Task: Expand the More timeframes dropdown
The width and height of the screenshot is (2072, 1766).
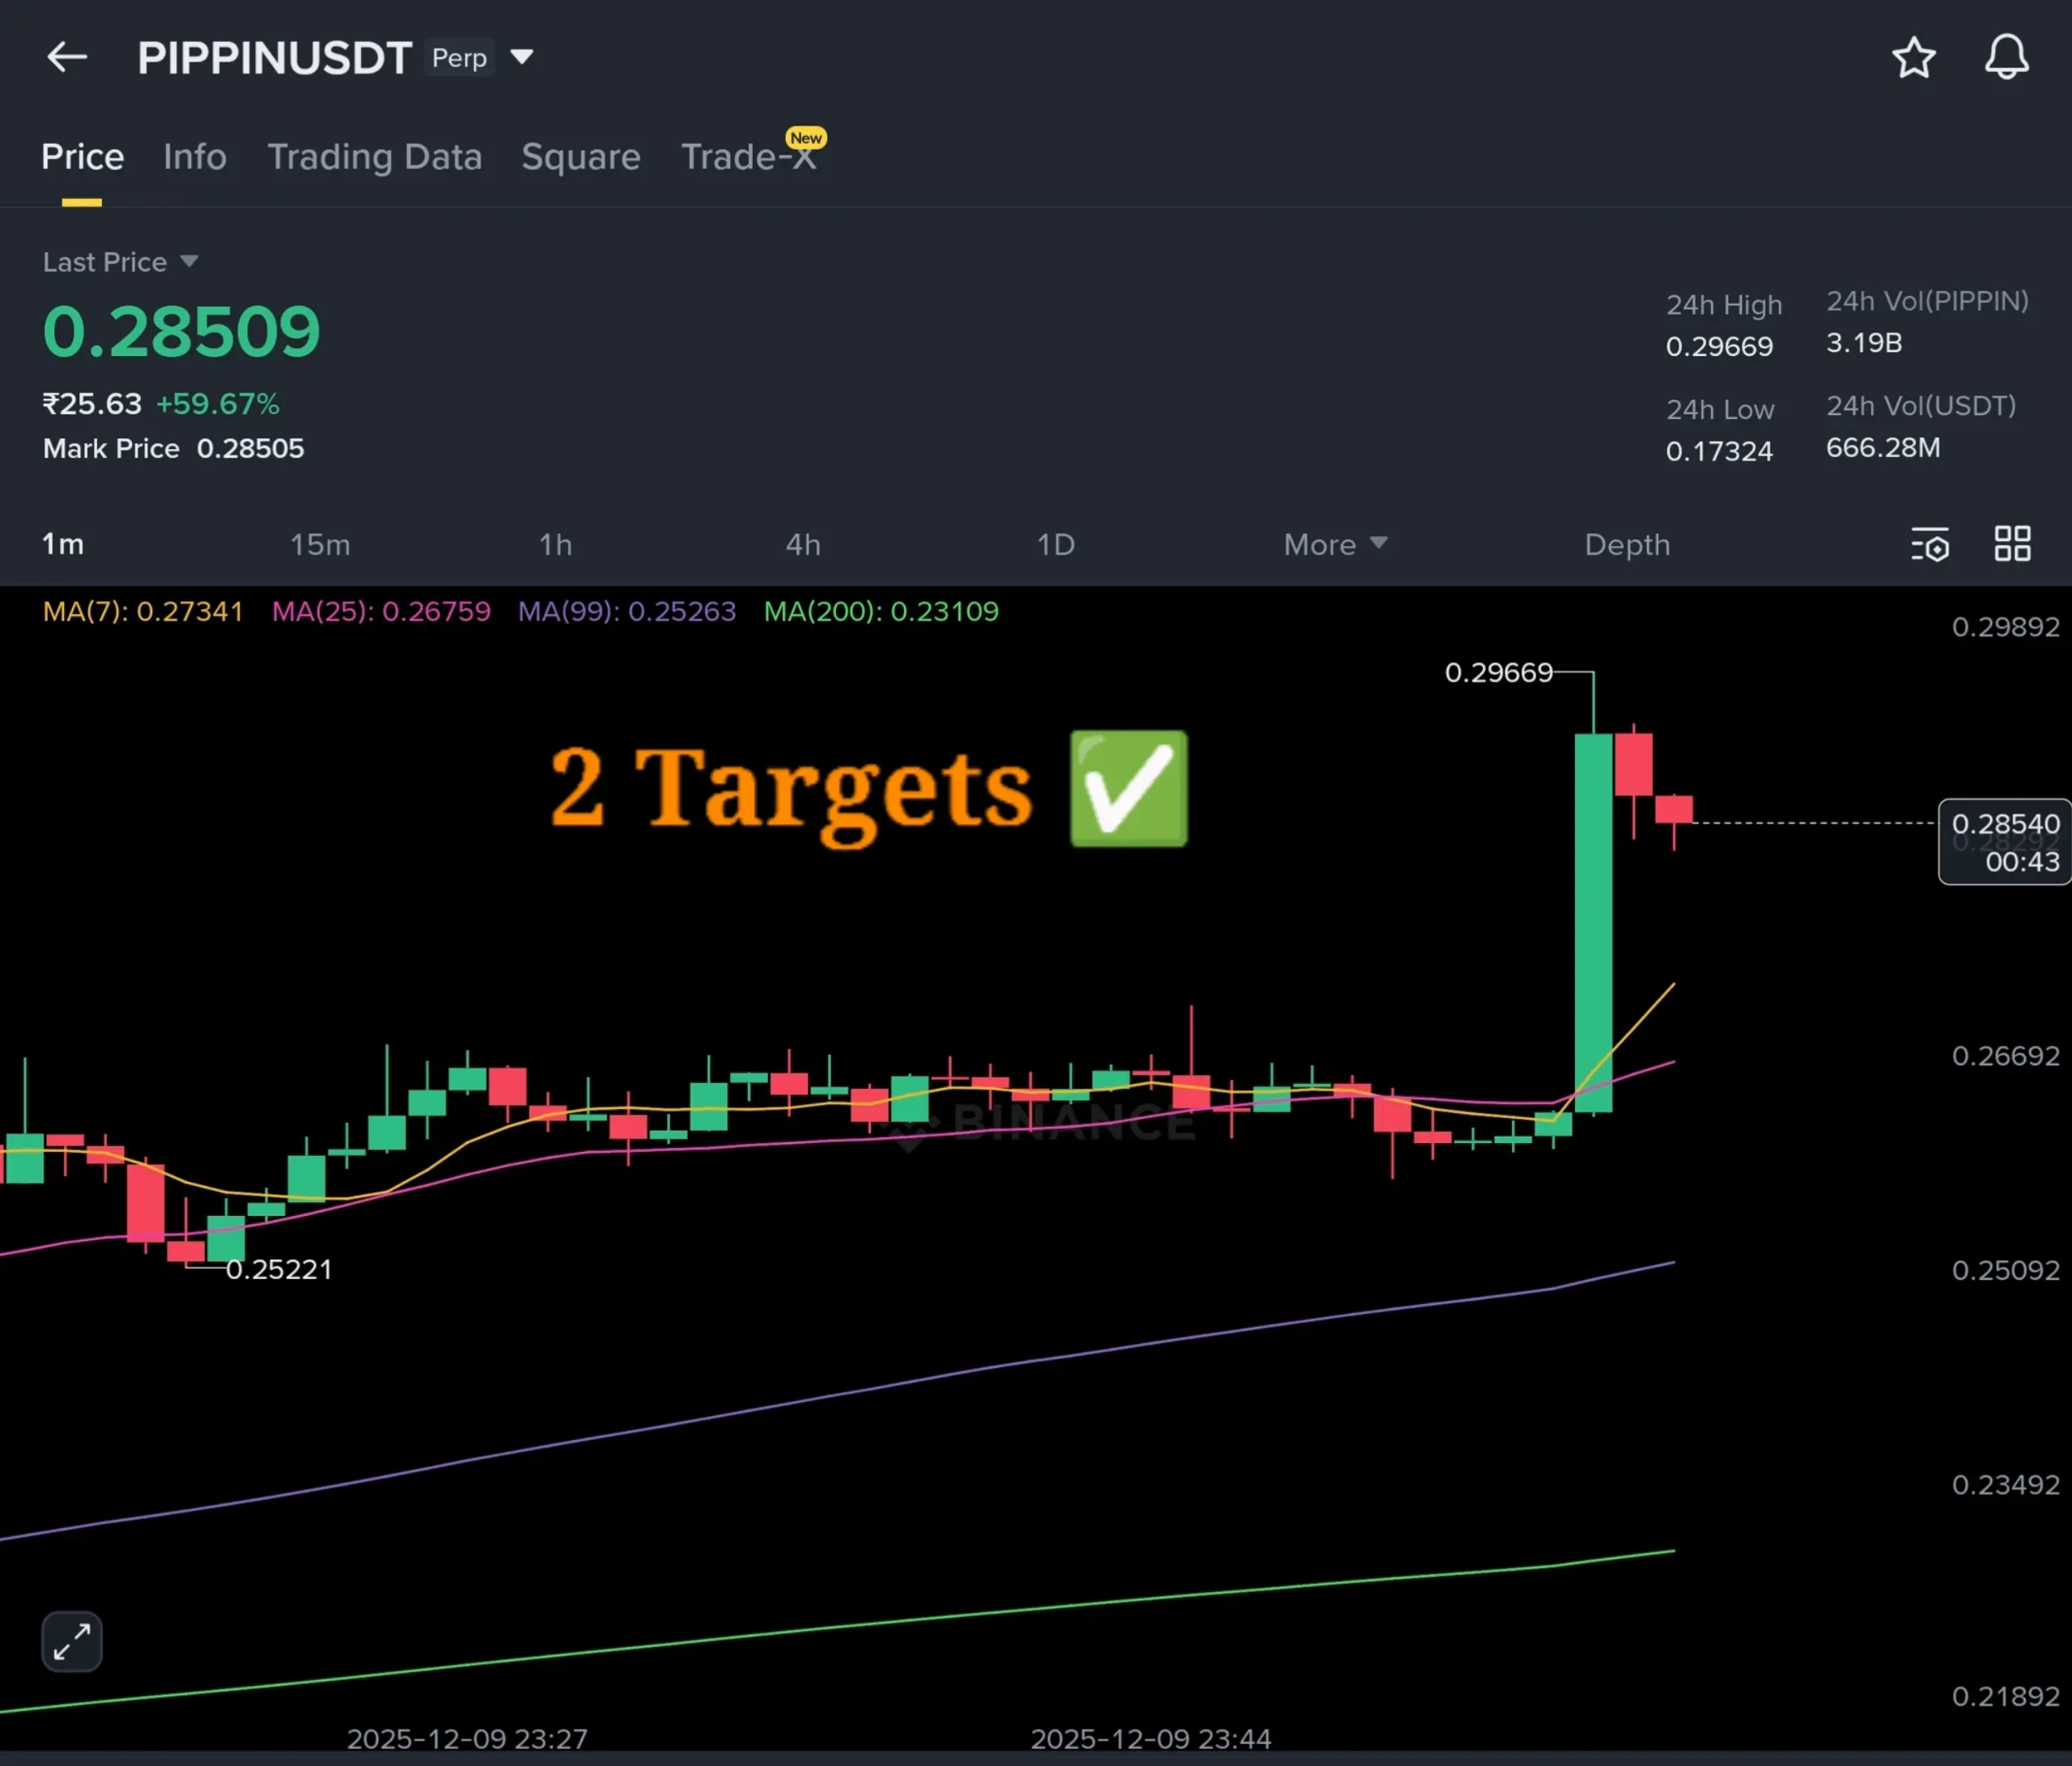Action: coord(1334,544)
